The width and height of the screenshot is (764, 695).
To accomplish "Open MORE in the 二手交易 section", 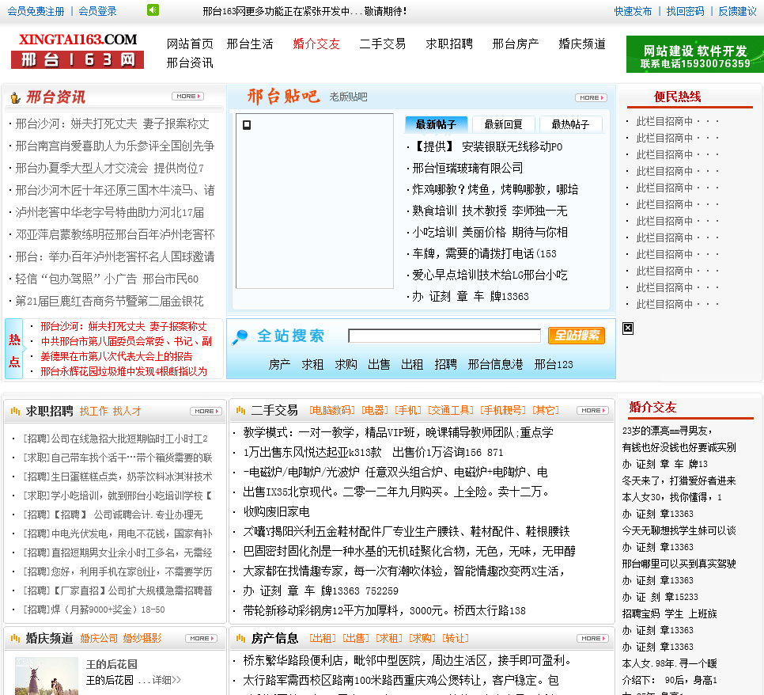I will point(593,411).
